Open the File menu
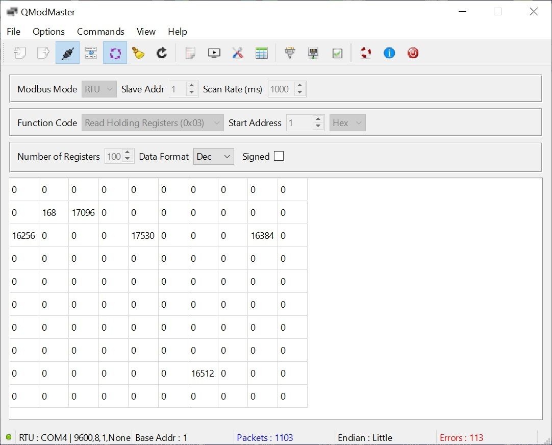Viewport: 552px width, 445px height. [x=14, y=32]
